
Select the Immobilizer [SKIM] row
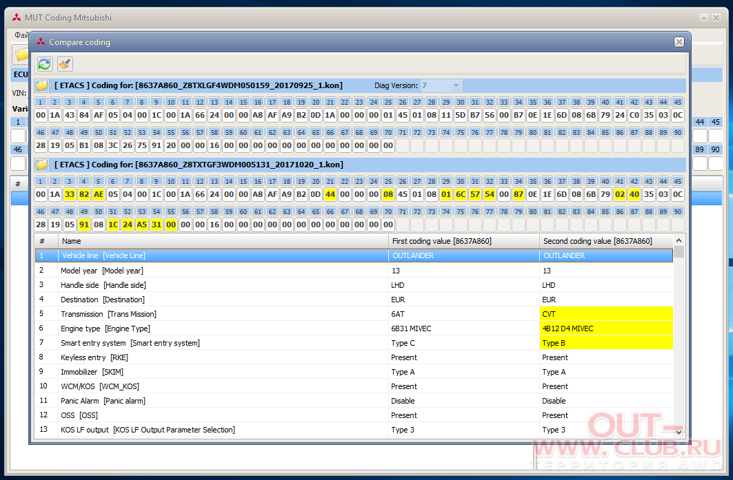tap(354, 372)
